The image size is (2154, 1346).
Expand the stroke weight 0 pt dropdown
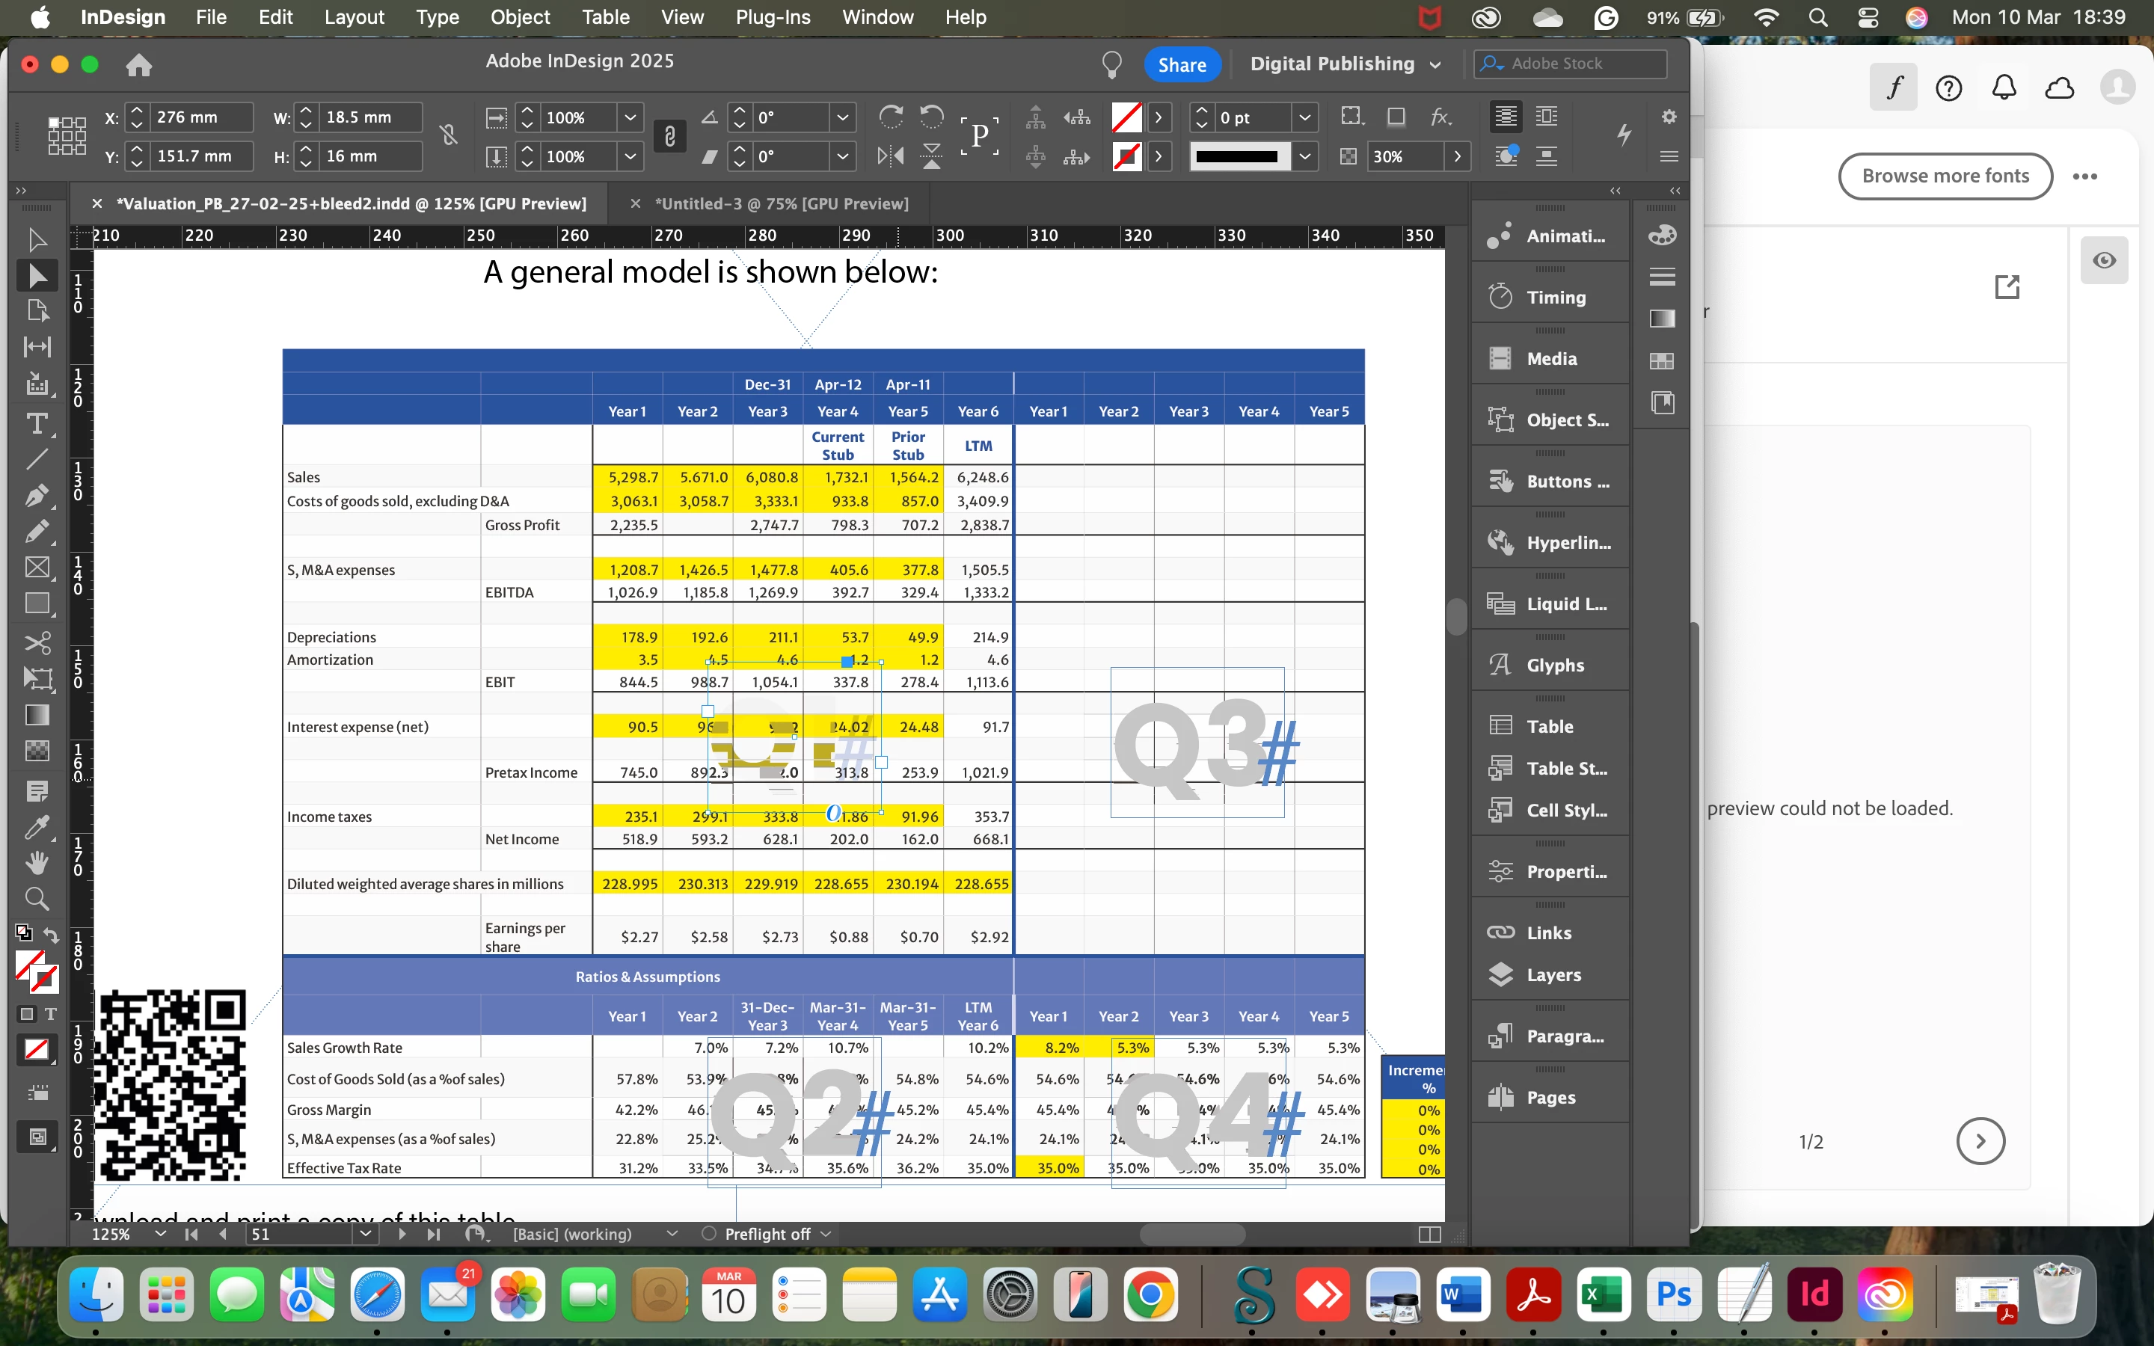pyautogui.click(x=1304, y=117)
